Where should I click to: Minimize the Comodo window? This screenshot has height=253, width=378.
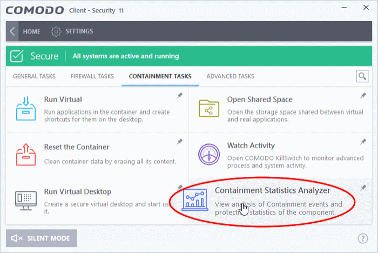[x=344, y=8]
